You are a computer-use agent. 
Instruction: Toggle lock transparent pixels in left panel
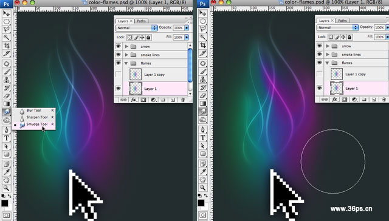(129, 38)
